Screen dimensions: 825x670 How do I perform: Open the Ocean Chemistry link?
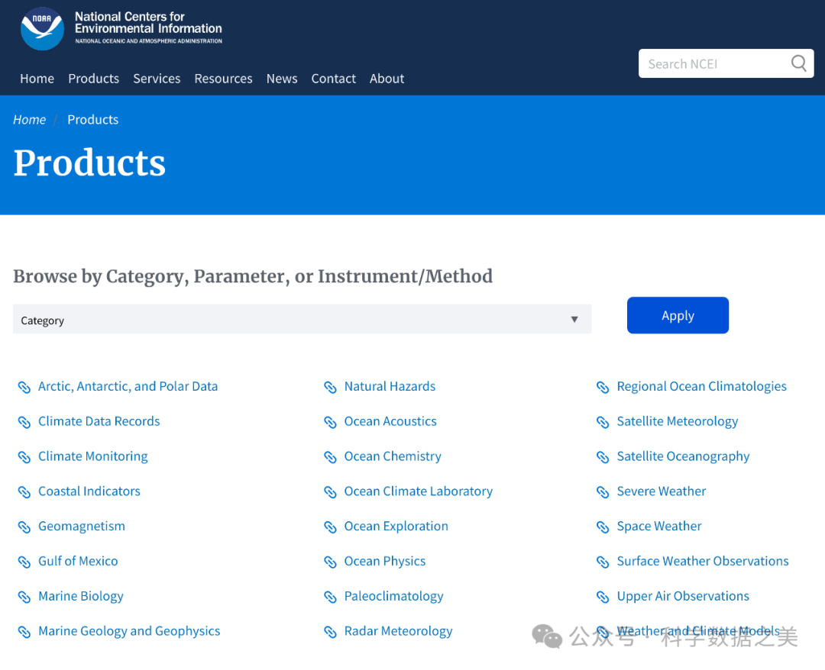[x=393, y=456]
